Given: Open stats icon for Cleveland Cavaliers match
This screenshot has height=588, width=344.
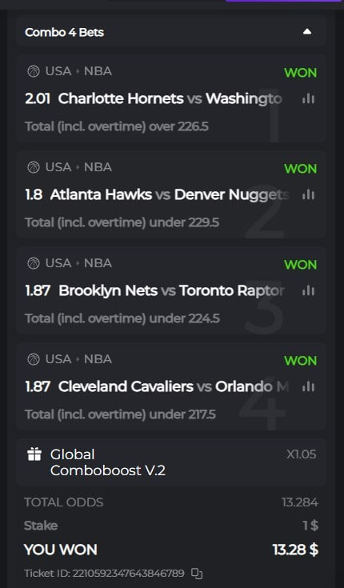Looking at the screenshot, I should click(x=308, y=386).
